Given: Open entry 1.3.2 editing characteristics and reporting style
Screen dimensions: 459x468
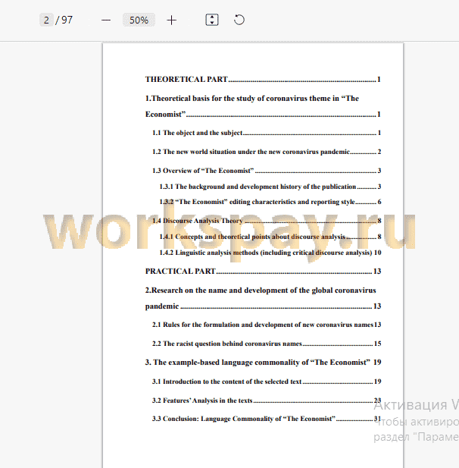Looking at the screenshot, I should click(270, 202).
